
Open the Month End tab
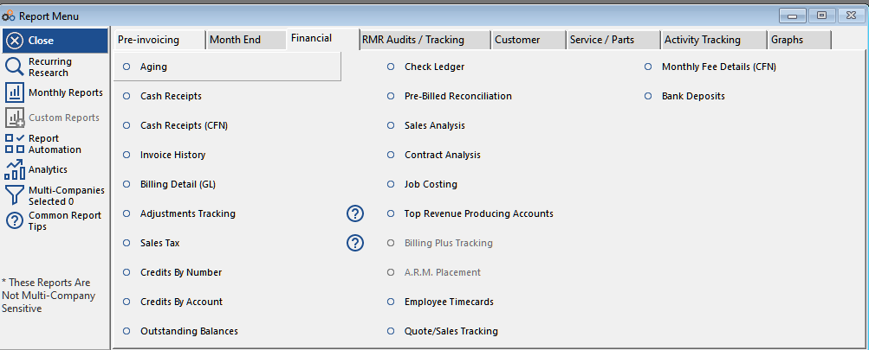[x=235, y=40]
